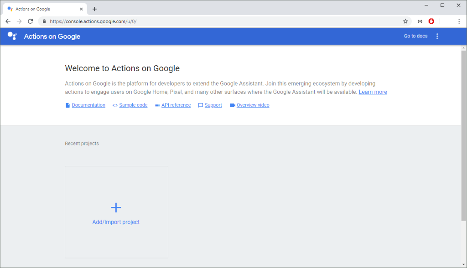
Task: Go to docs from the header
Action: [x=415, y=36]
